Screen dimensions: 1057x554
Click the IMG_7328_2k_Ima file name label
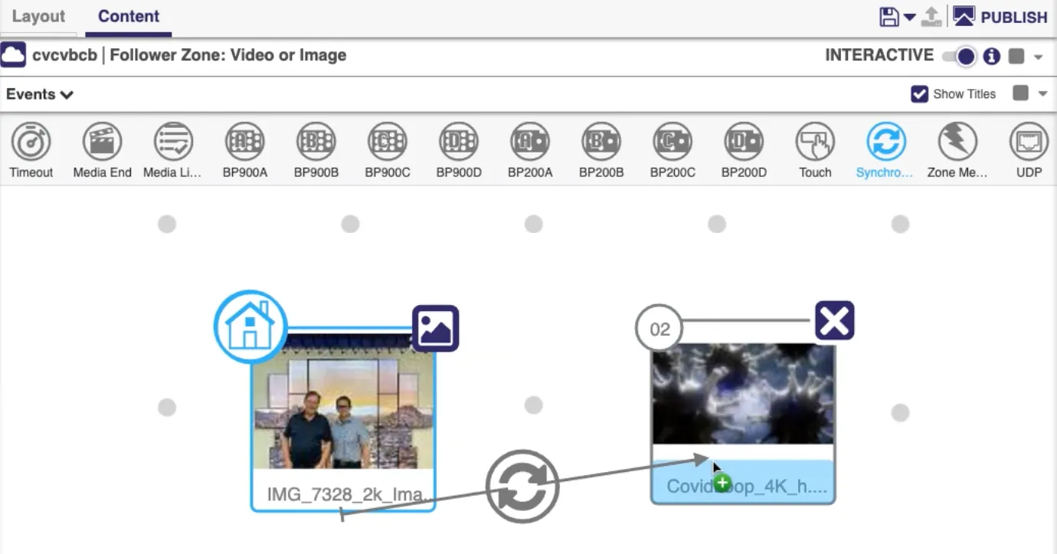click(347, 494)
